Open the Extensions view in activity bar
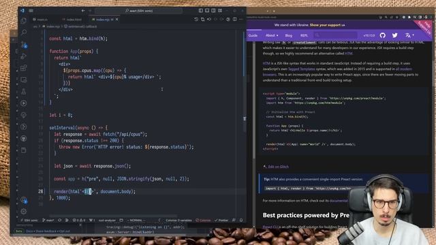The width and height of the screenshot is (436, 245). [24, 68]
